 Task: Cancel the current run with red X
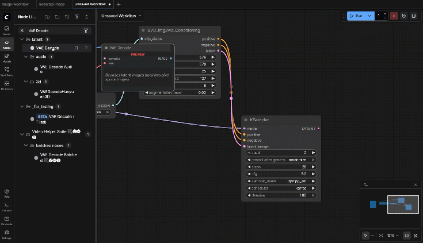click(394, 16)
